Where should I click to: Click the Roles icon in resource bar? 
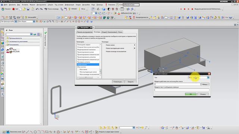3,84
